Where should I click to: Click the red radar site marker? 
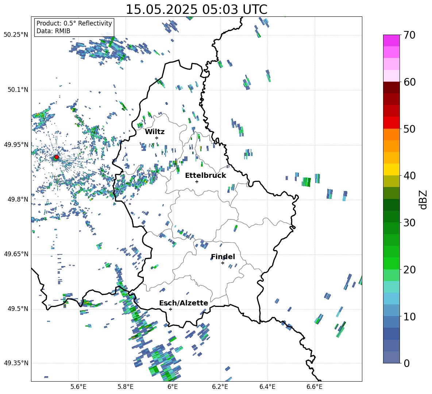click(57, 157)
